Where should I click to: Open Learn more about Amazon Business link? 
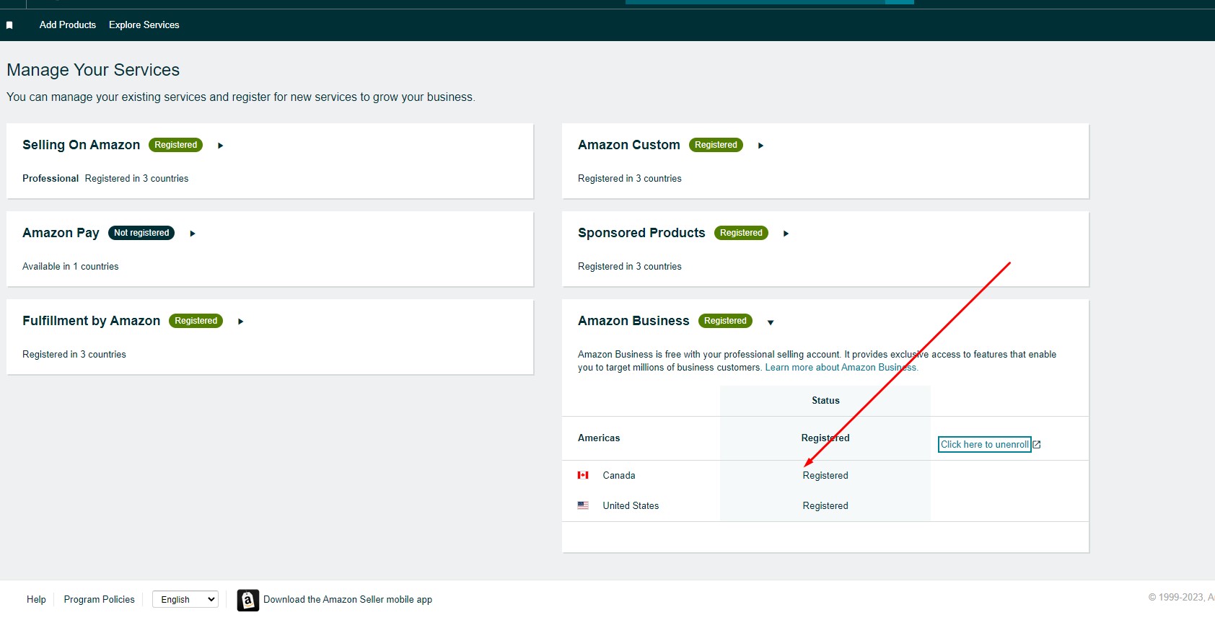841,368
